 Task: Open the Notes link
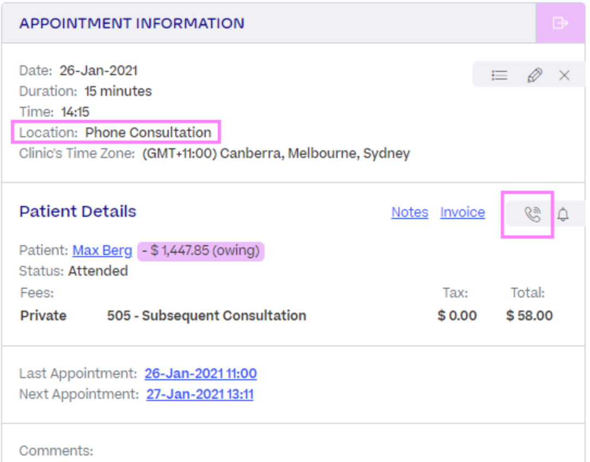(410, 212)
